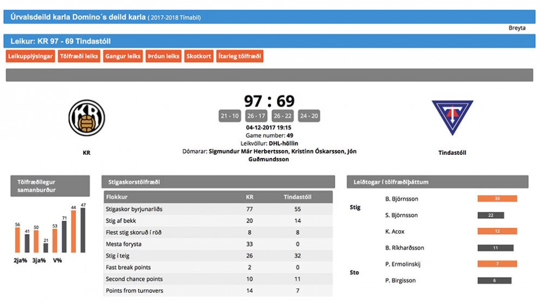Select the Þróun leiks tab

tap(164, 56)
